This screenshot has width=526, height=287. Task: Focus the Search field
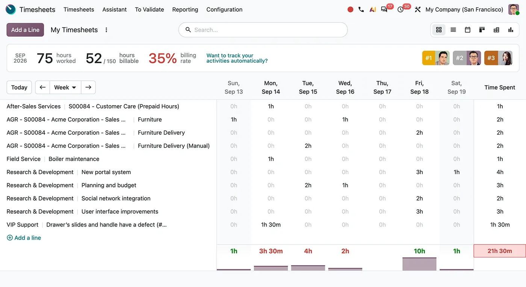[263, 30]
